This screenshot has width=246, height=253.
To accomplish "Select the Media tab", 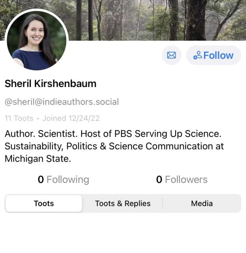I will [x=202, y=204].
